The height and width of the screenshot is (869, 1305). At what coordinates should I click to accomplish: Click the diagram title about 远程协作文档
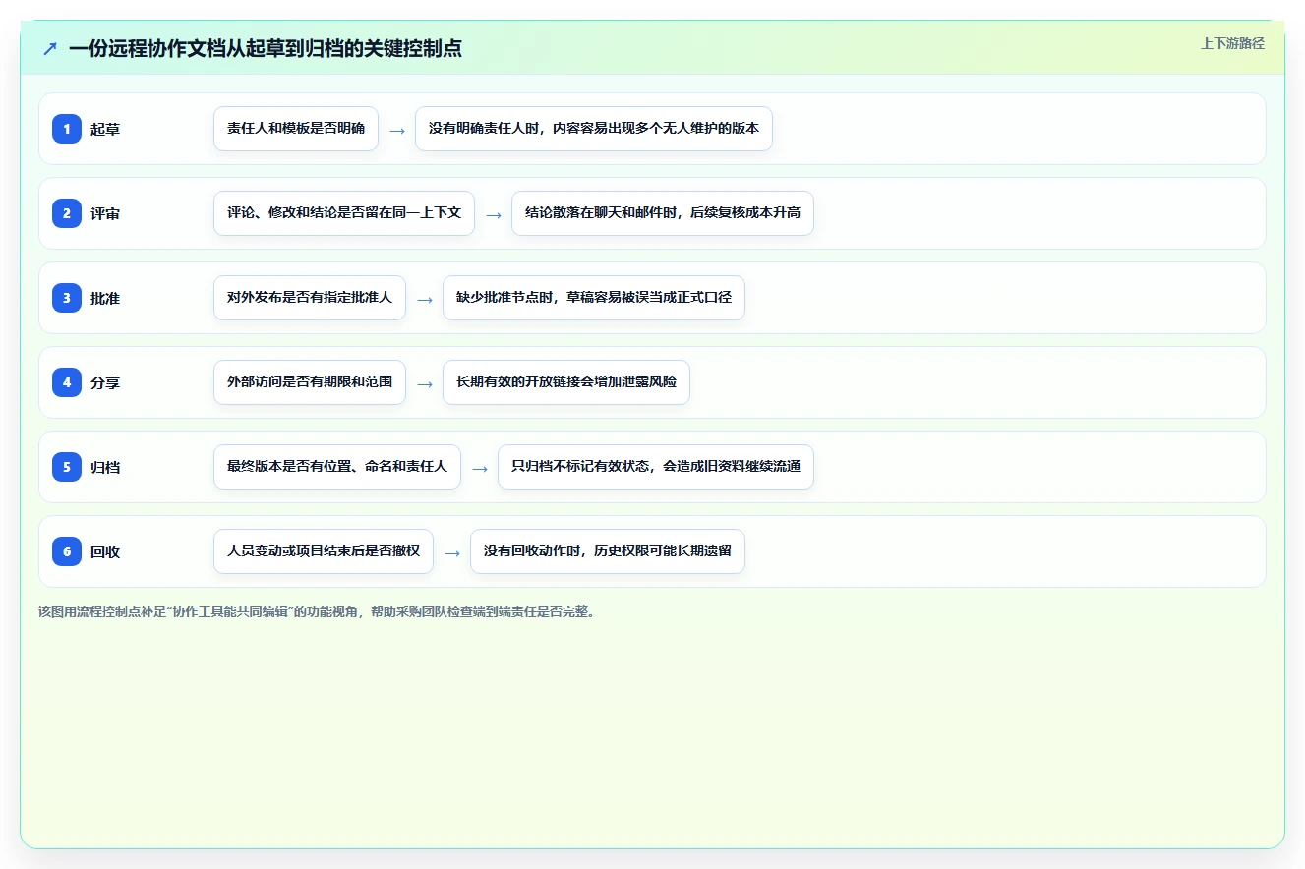tap(266, 48)
